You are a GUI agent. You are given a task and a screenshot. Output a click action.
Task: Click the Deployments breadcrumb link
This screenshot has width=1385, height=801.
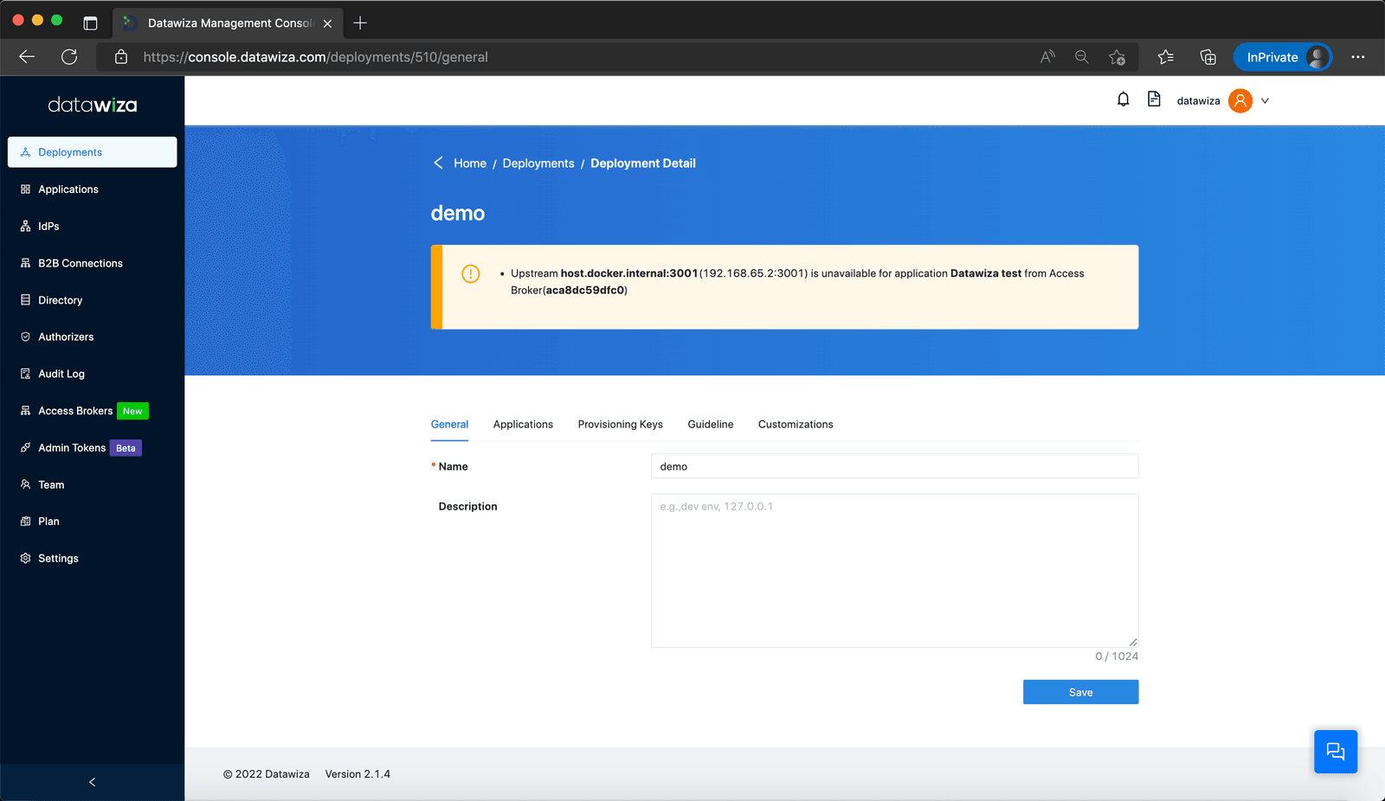tap(538, 163)
